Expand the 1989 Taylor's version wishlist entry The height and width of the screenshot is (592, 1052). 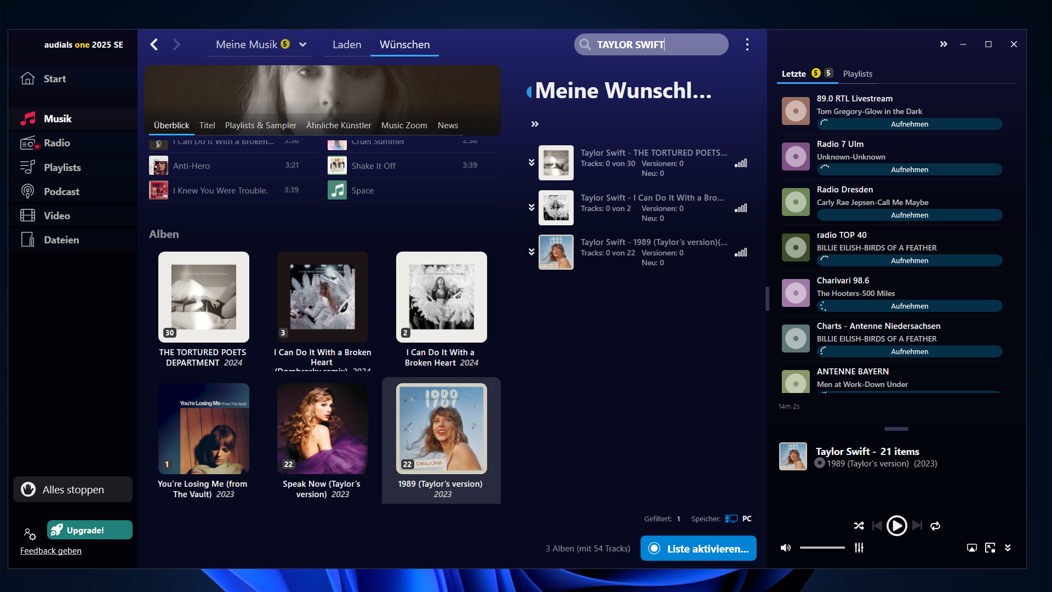point(531,252)
